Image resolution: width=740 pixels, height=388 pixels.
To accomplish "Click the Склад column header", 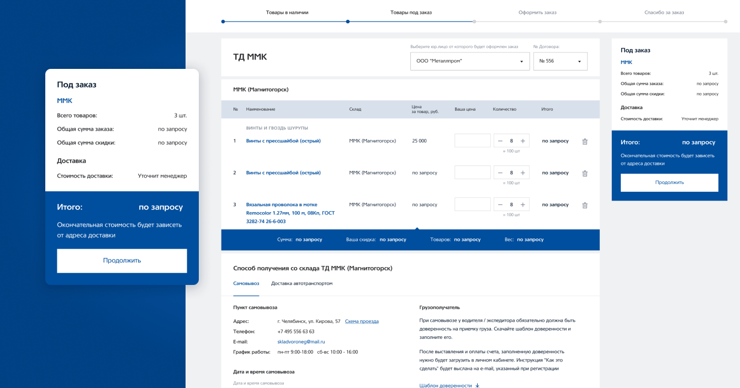I will point(355,109).
